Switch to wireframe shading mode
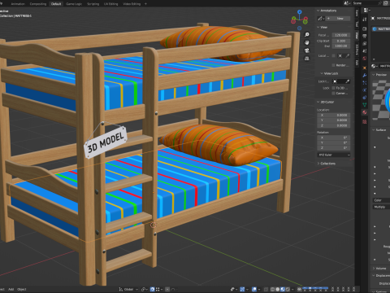Viewport: 390px width, 293px height. [273, 289]
